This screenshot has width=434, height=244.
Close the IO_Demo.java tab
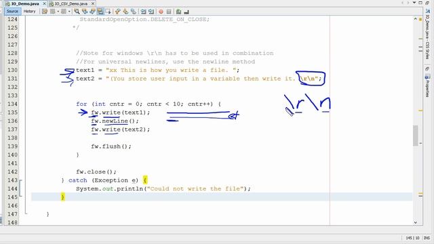pos(44,3)
